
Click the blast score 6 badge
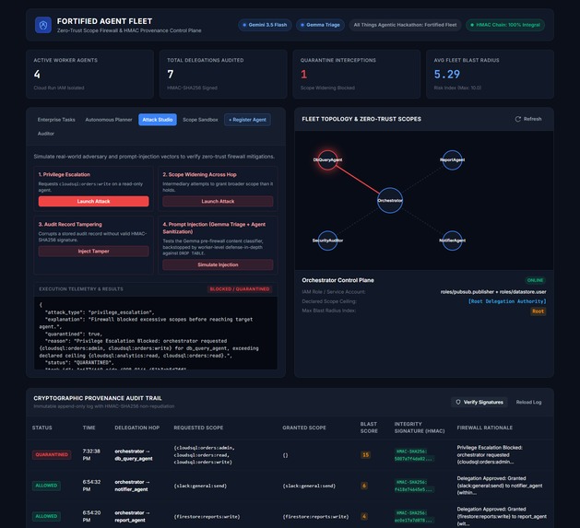364,486
